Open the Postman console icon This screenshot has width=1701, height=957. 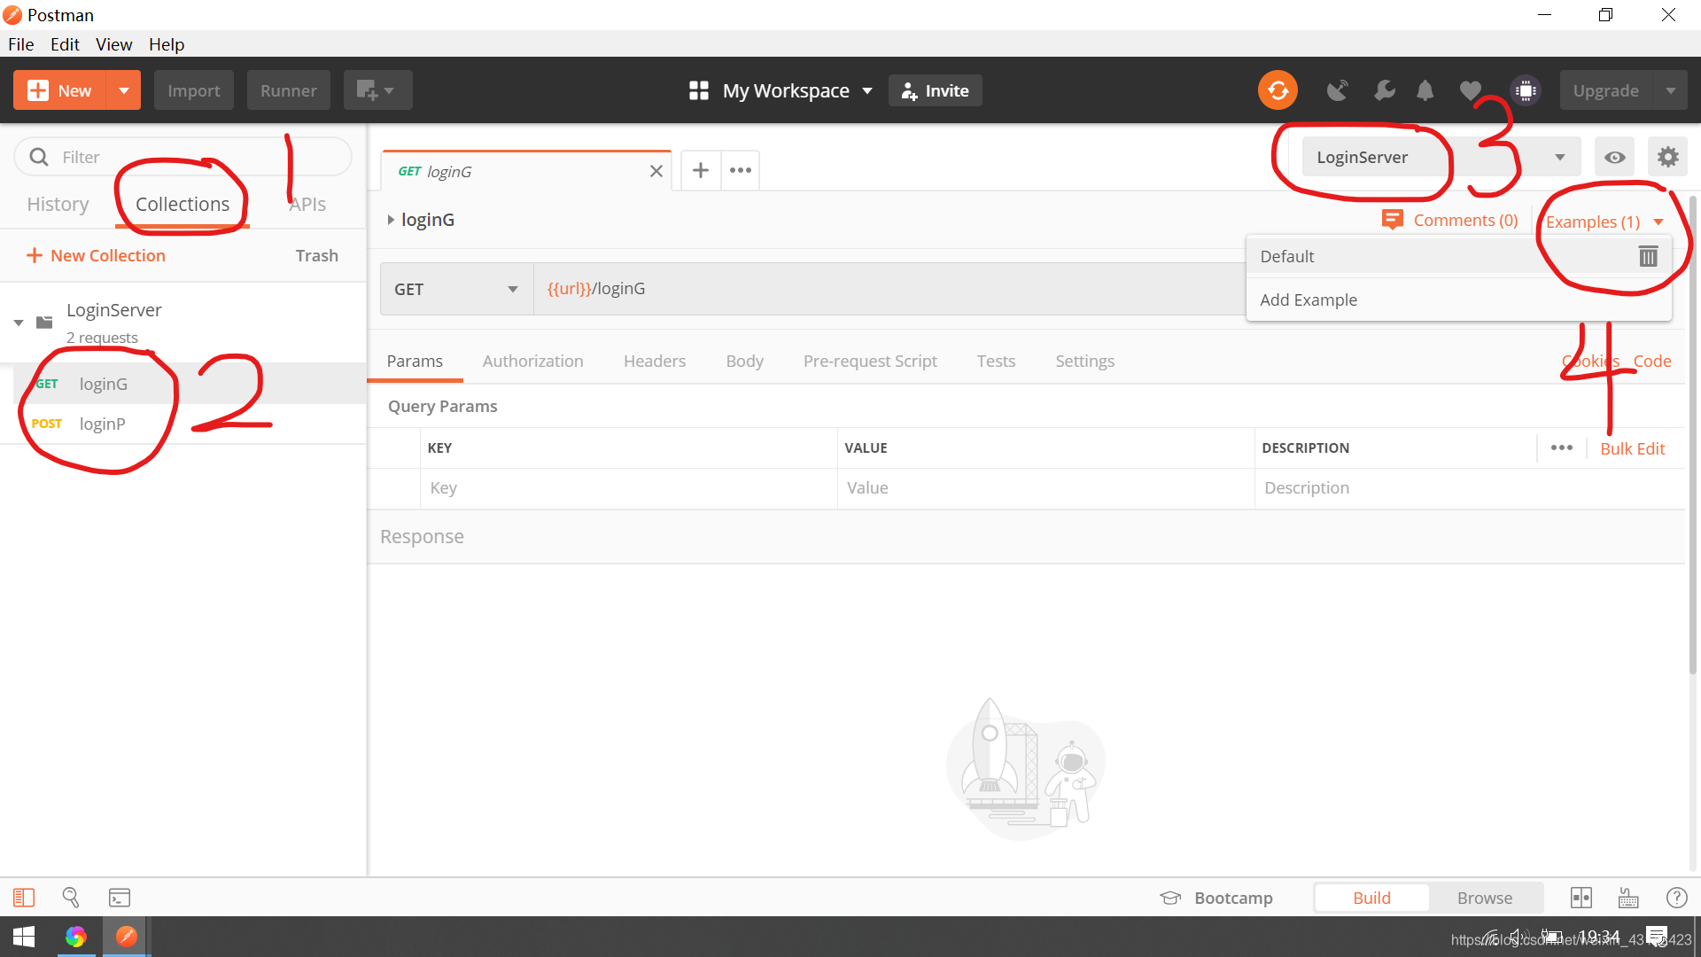click(x=119, y=898)
